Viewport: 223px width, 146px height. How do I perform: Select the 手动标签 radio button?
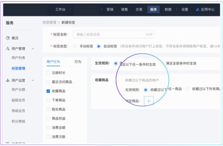click(x=75, y=47)
